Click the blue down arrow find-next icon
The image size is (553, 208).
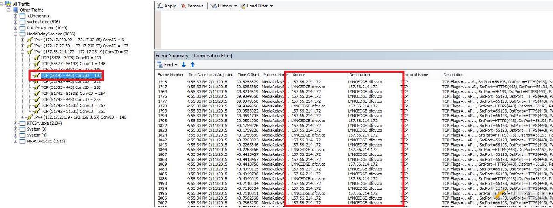184,65
